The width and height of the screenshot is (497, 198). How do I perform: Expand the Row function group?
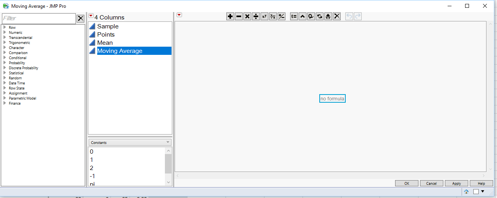[4, 27]
